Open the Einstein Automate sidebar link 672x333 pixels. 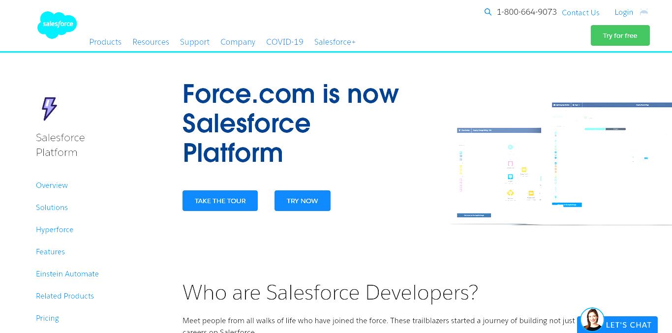click(67, 273)
